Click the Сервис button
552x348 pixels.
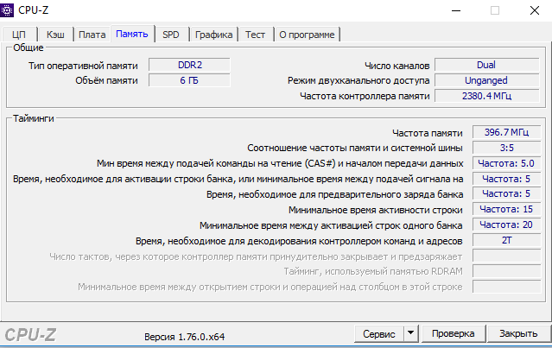point(379,333)
